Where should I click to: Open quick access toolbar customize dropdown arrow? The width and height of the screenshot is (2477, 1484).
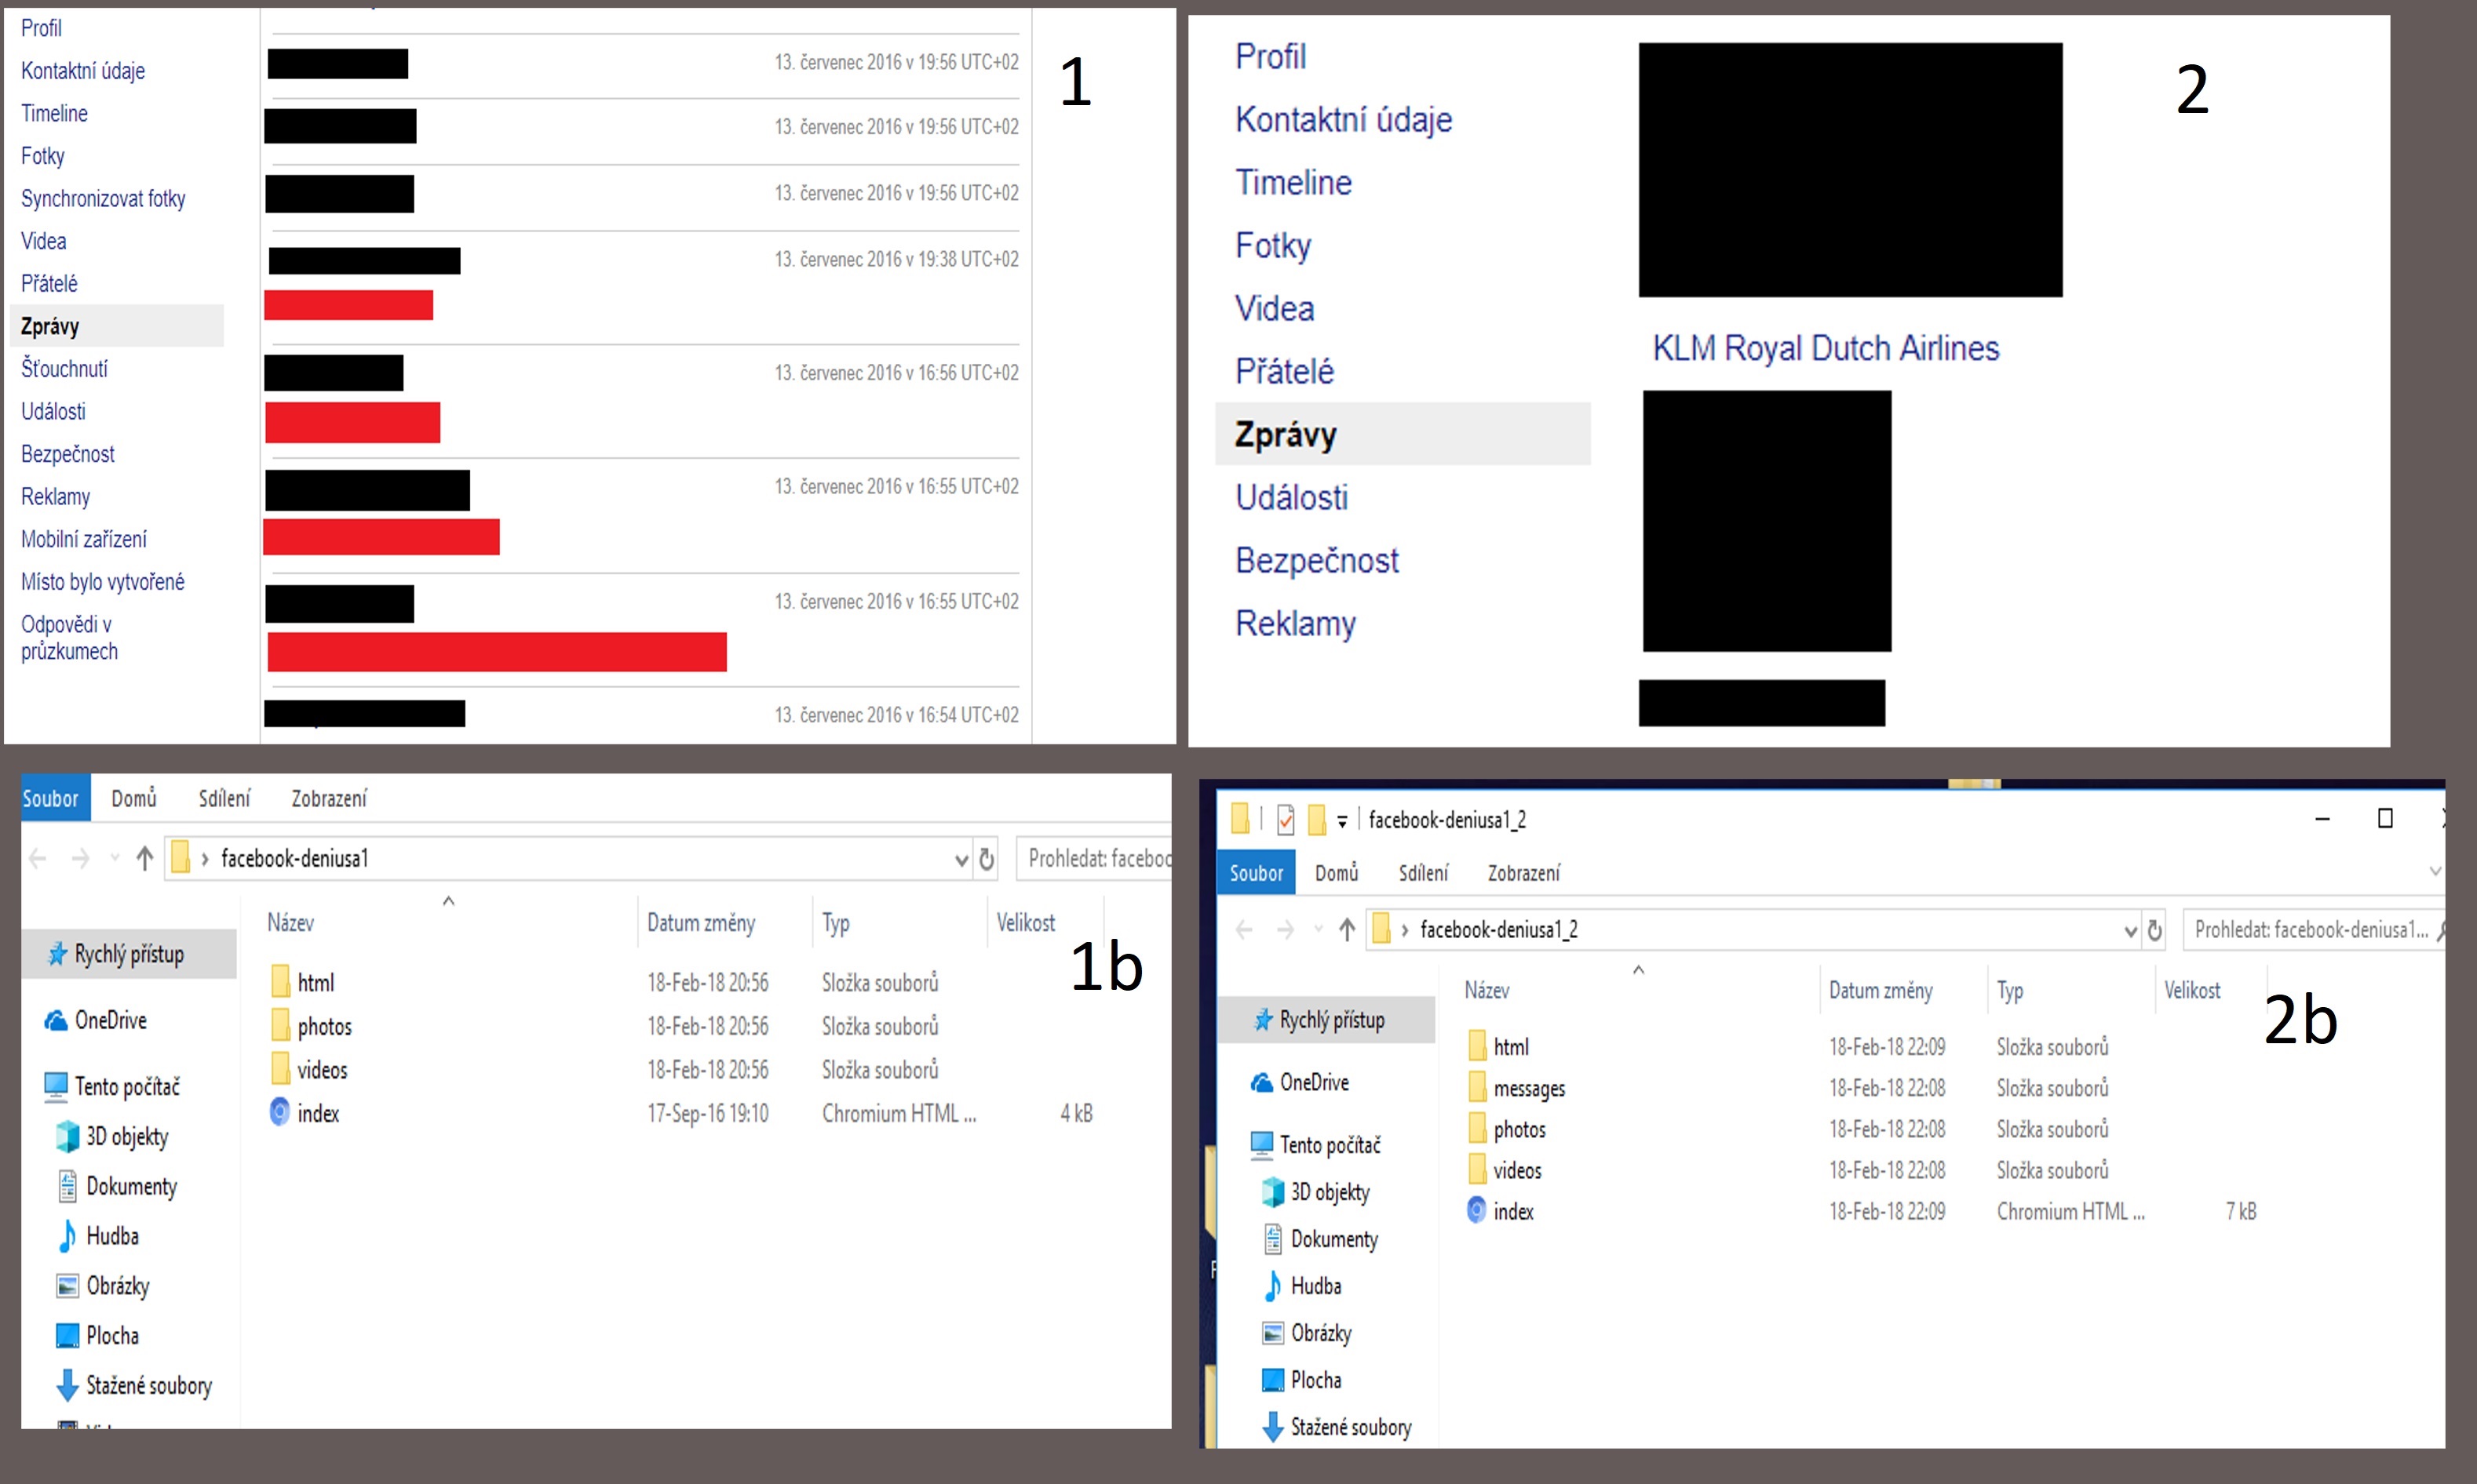pyautogui.click(x=1343, y=821)
